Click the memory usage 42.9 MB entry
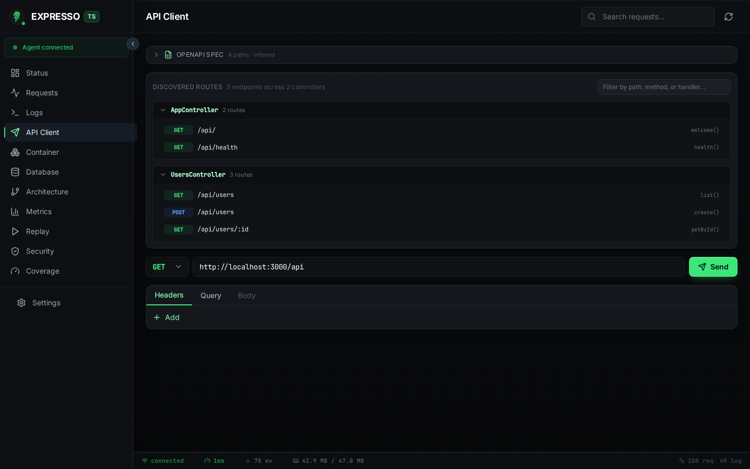 (x=329, y=461)
